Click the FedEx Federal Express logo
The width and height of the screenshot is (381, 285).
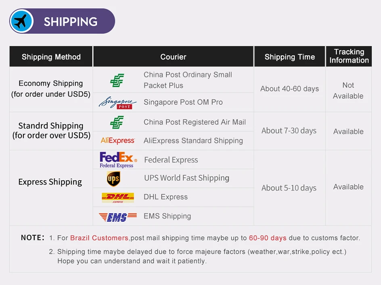(118, 160)
